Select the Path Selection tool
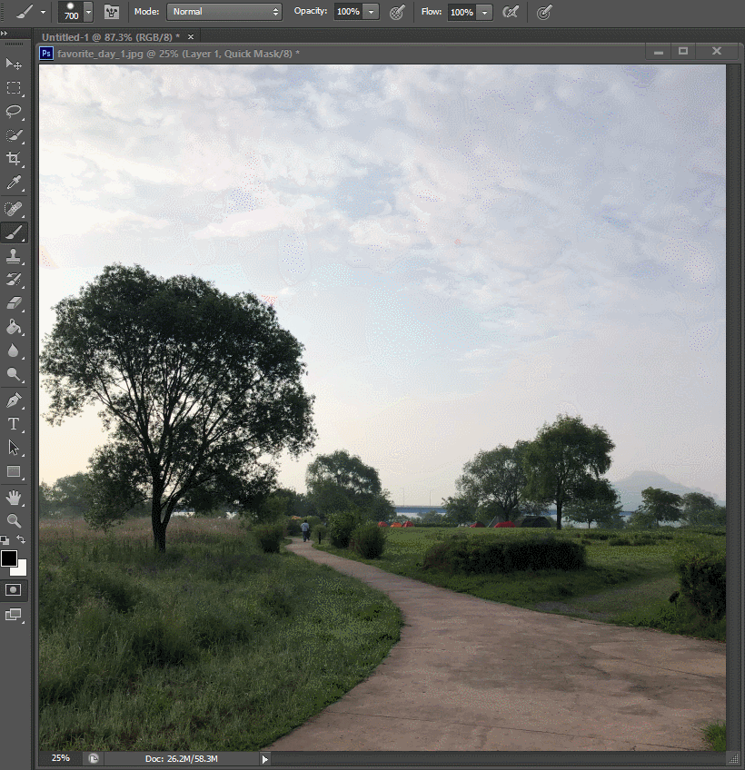The height and width of the screenshot is (770, 745). tap(14, 448)
